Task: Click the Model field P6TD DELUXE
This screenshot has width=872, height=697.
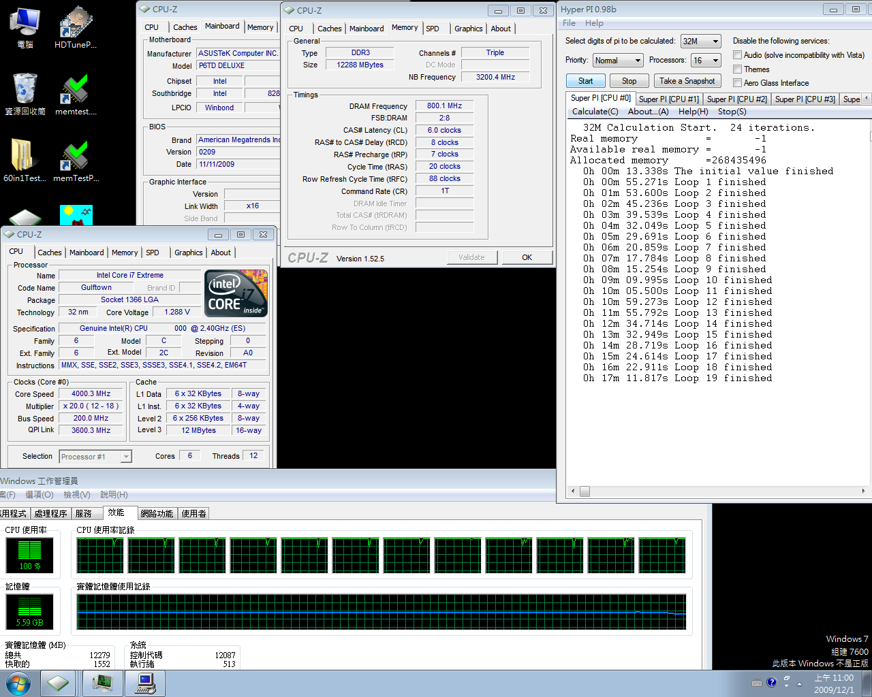Action: point(238,66)
